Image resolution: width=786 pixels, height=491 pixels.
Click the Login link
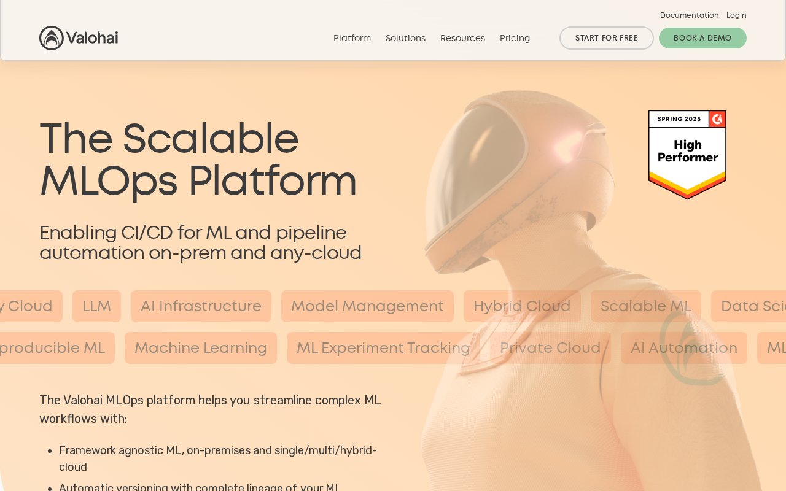click(x=736, y=15)
